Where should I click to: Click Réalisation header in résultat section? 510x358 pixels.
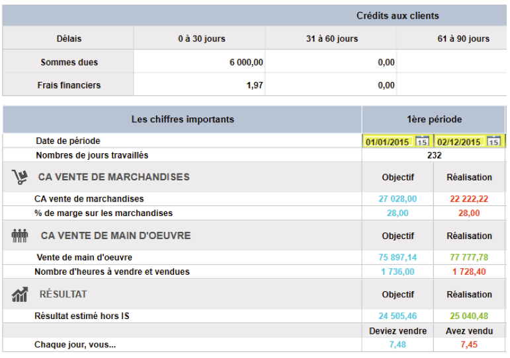[470, 295]
